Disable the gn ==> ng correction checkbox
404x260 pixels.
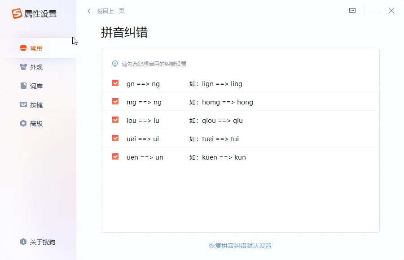(x=115, y=83)
